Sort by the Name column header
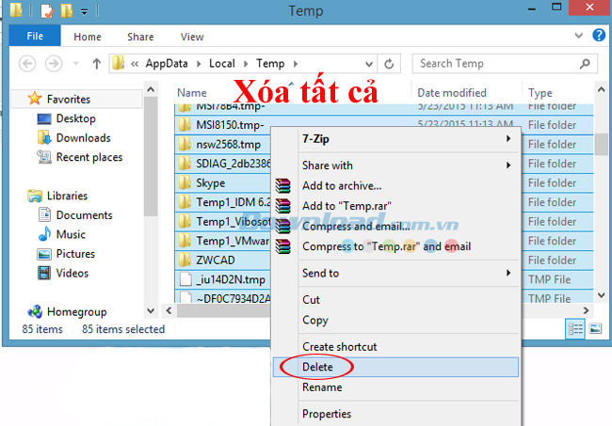The image size is (612, 426). click(192, 93)
